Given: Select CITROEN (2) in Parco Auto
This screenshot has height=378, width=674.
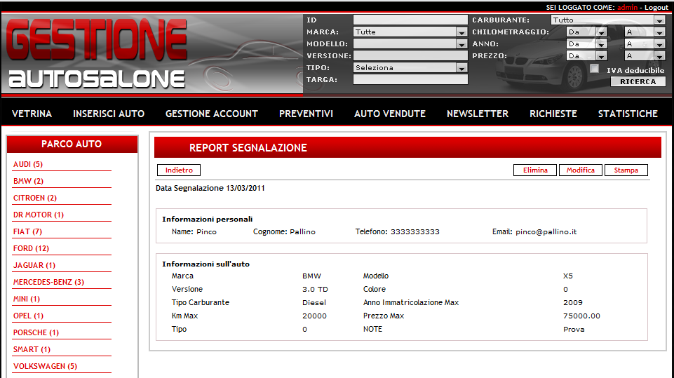Looking at the screenshot, I should click(x=35, y=198).
